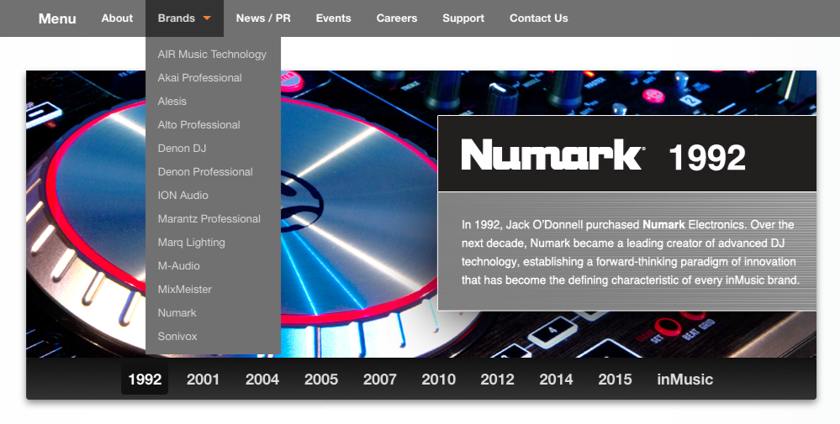
Task: Navigate to Careers section
Action: pyautogui.click(x=397, y=18)
